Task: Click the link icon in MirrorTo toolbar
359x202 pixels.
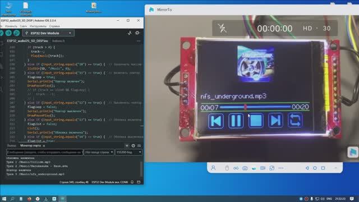Action: pyautogui.click(x=236, y=168)
